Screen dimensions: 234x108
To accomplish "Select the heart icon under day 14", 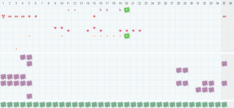I will click(x=88, y=31).
